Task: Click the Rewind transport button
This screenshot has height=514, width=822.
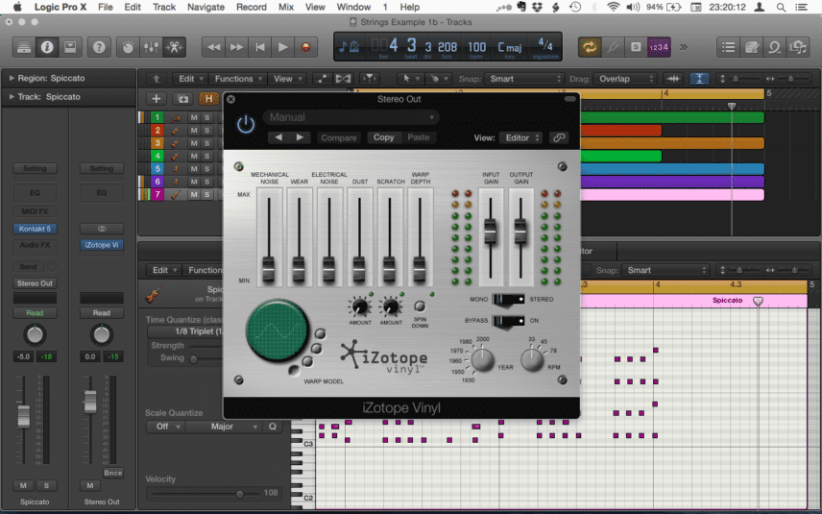Action: coord(213,47)
